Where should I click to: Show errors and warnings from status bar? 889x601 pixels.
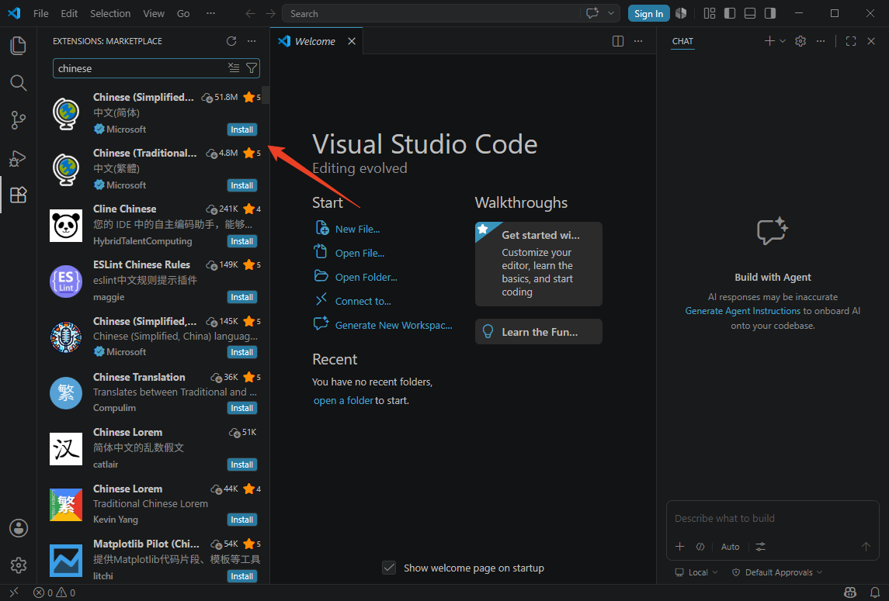pyautogui.click(x=54, y=592)
